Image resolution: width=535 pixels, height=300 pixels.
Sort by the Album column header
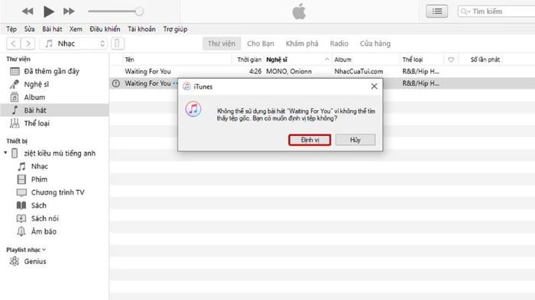(x=365, y=60)
